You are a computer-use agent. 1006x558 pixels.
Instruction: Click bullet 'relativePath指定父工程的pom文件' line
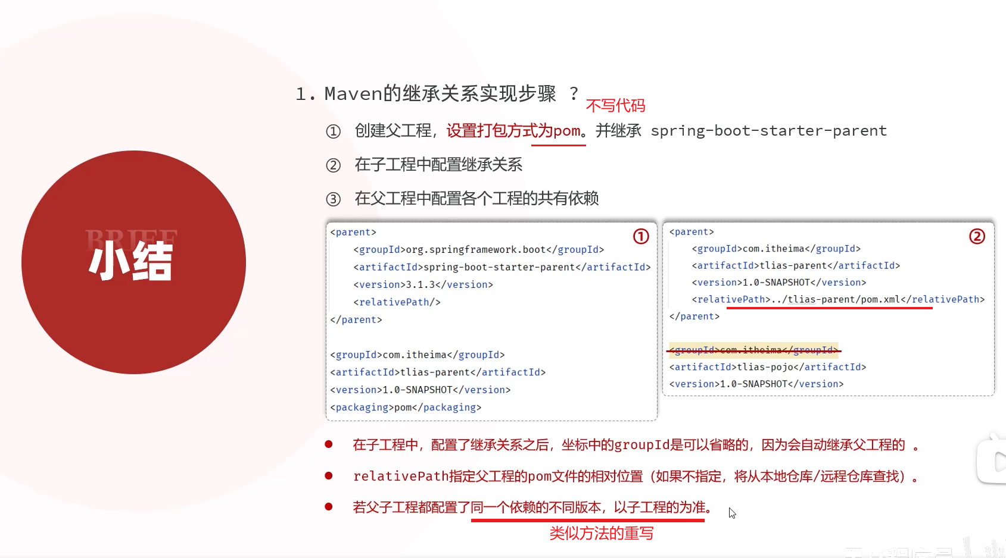point(635,477)
